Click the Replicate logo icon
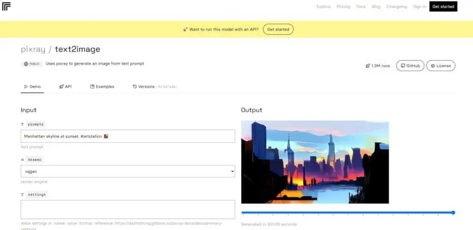This screenshot has height=230, width=473. 6,6
